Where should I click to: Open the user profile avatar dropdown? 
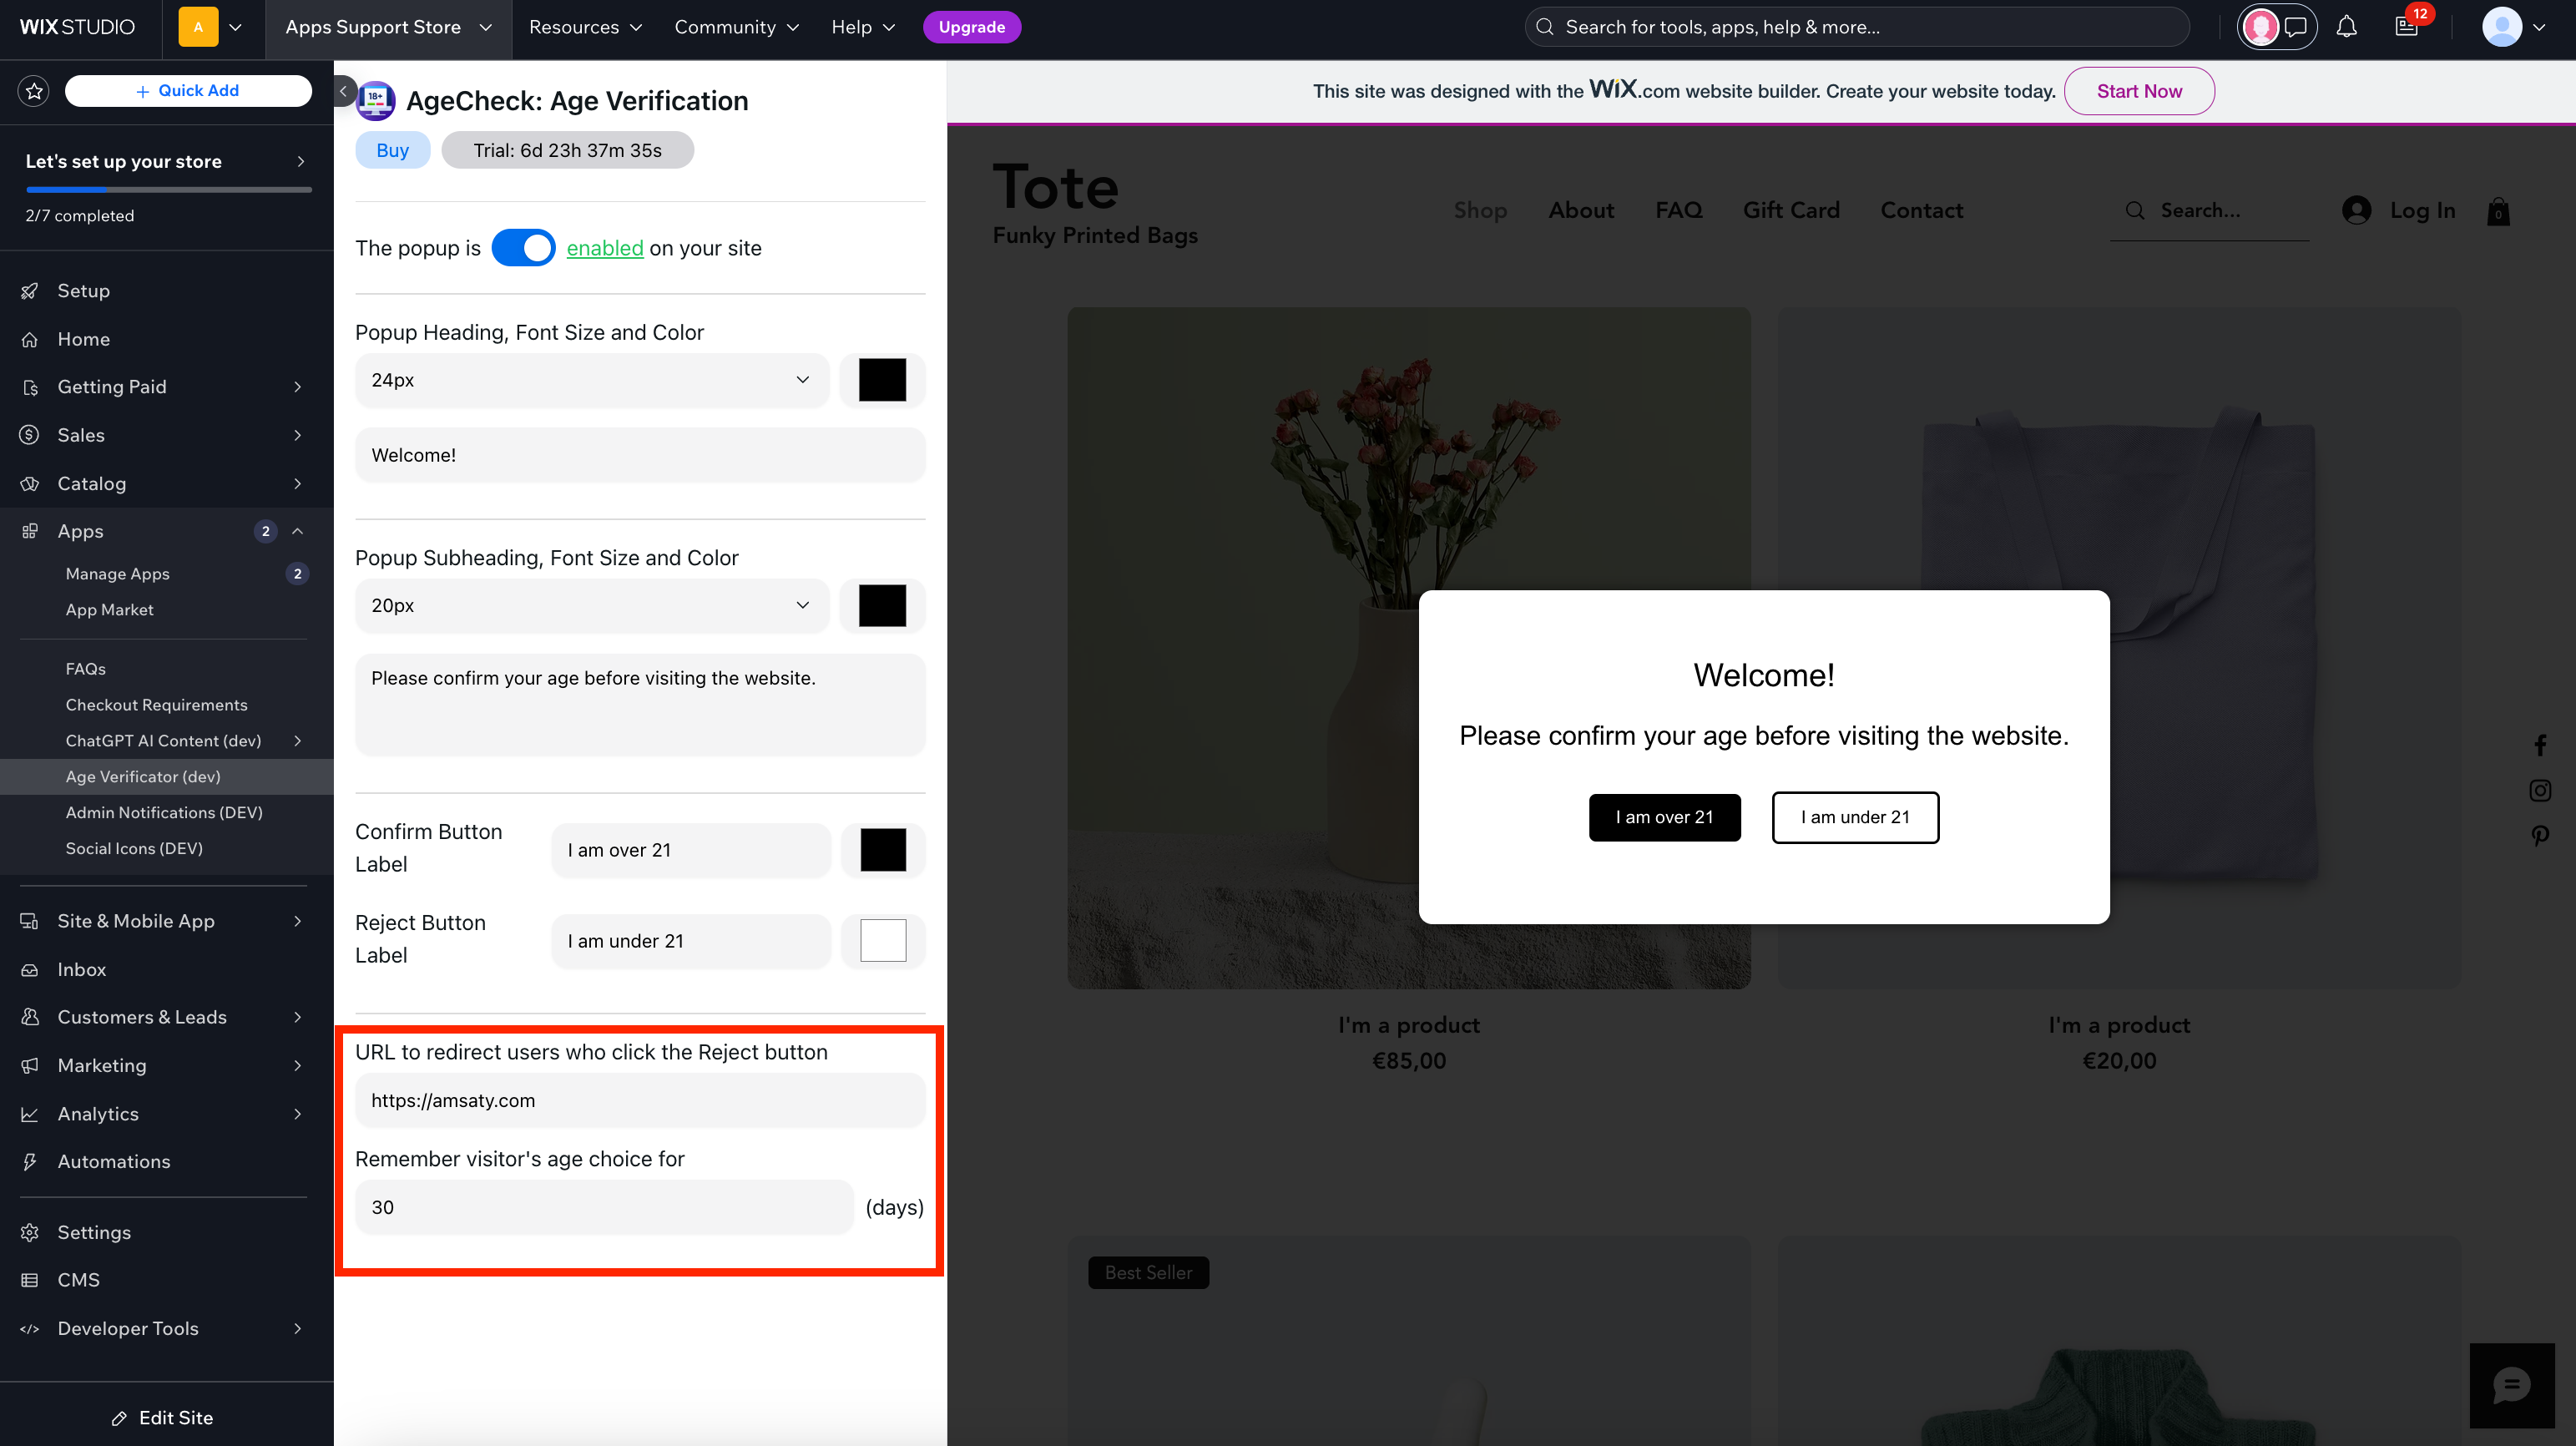click(x=2513, y=27)
